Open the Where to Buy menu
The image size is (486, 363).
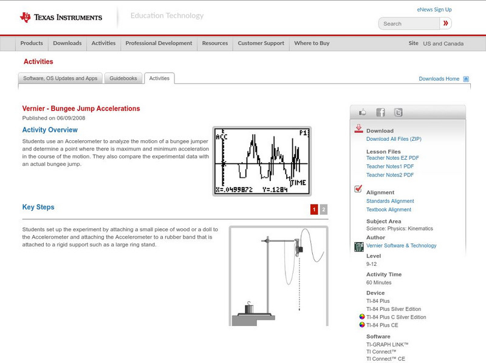coord(312,43)
